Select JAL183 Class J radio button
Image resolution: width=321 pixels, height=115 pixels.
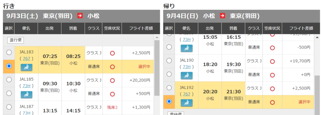coord(9,52)
